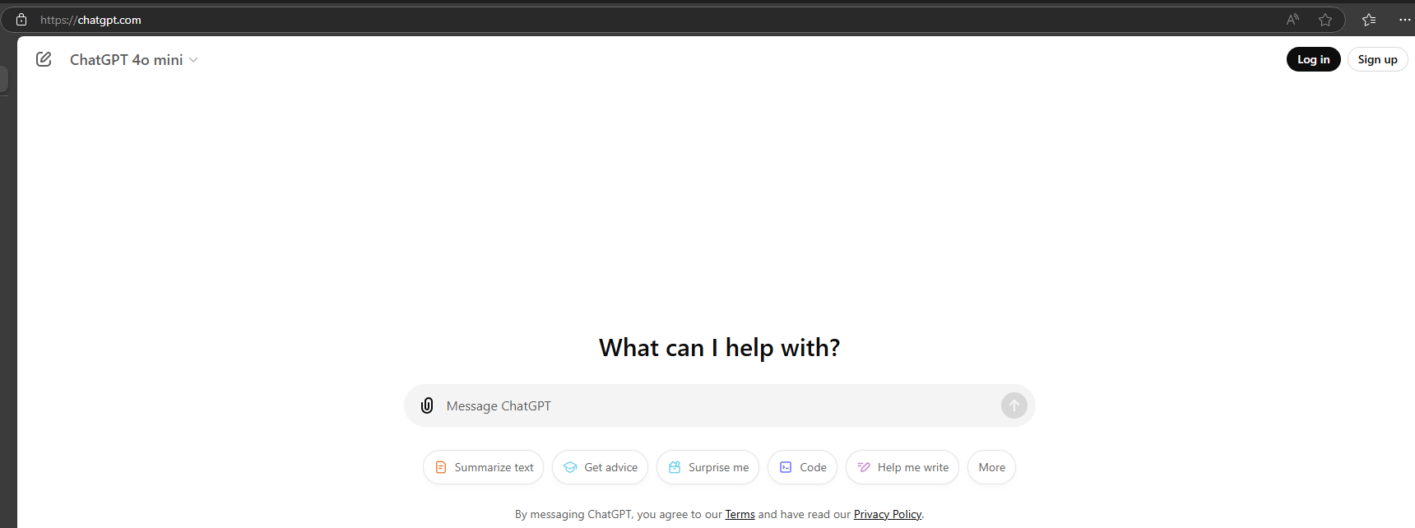Choose the Get advice suggestion

600,467
